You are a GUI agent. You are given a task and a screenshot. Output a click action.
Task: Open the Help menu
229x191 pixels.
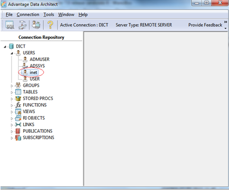[x=83, y=14]
